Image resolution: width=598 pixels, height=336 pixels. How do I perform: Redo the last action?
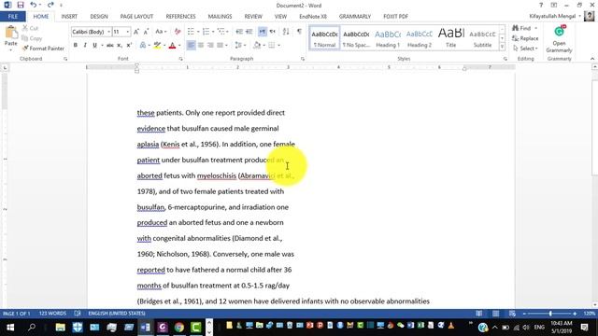click(50, 5)
